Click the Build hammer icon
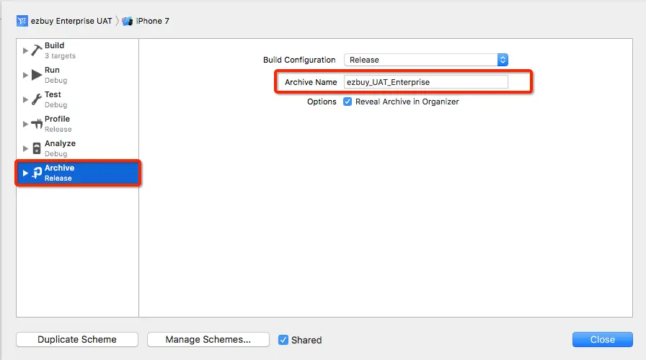The width and height of the screenshot is (646, 360). [x=37, y=50]
